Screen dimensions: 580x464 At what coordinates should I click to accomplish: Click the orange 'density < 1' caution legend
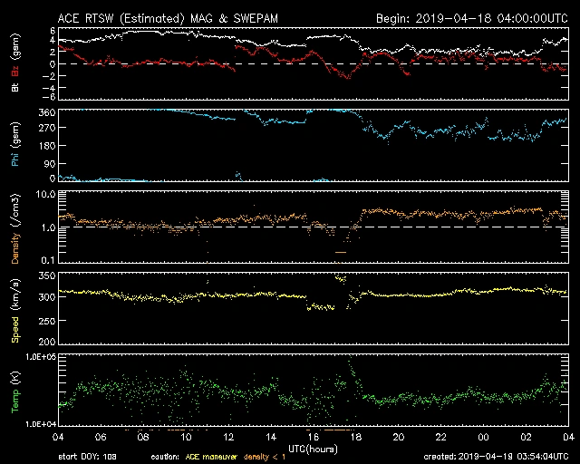coord(264,457)
